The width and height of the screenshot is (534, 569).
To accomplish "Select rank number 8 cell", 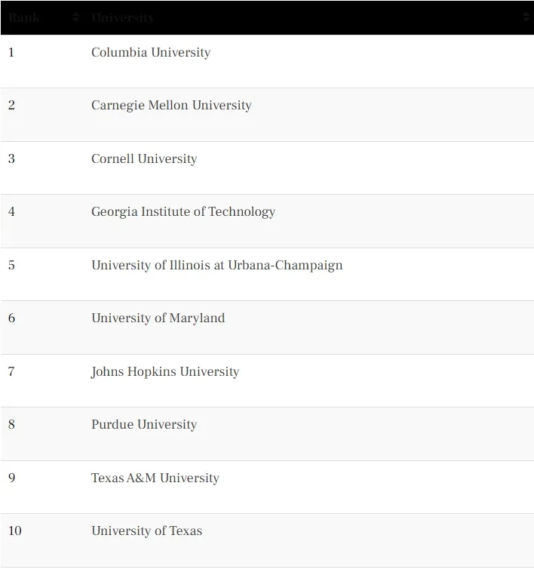I will [x=11, y=424].
